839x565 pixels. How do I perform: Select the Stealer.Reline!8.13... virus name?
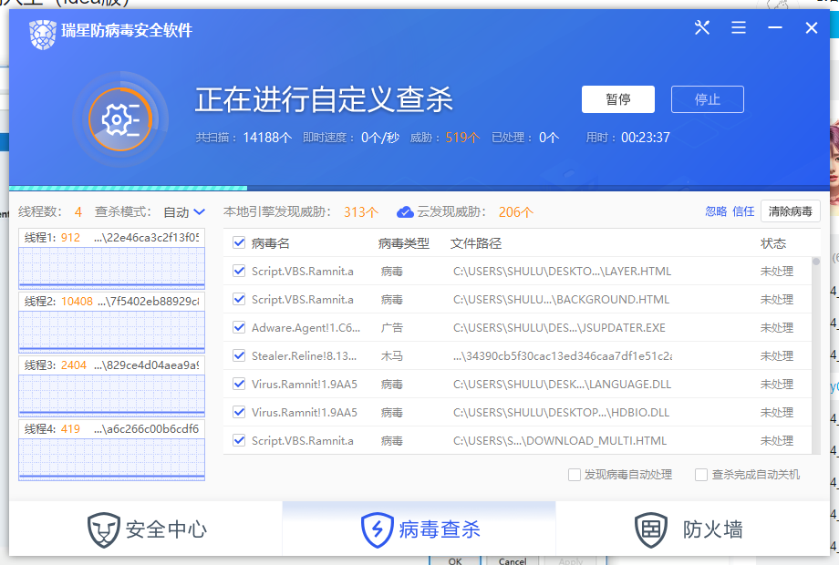tap(304, 356)
